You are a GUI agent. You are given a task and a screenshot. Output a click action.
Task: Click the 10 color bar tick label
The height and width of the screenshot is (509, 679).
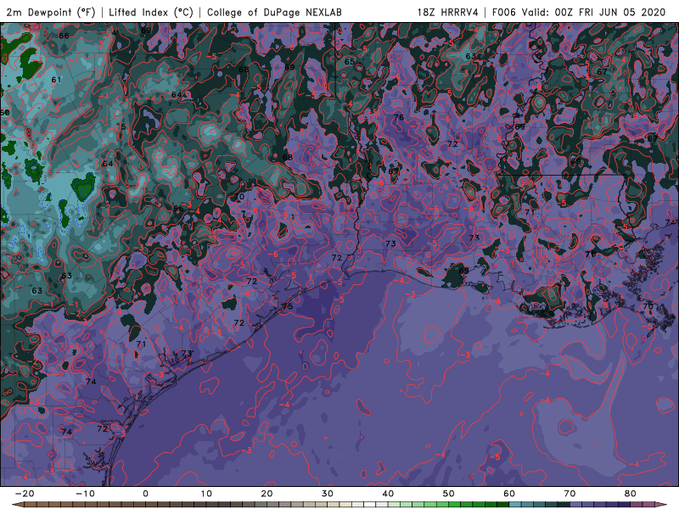click(206, 494)
